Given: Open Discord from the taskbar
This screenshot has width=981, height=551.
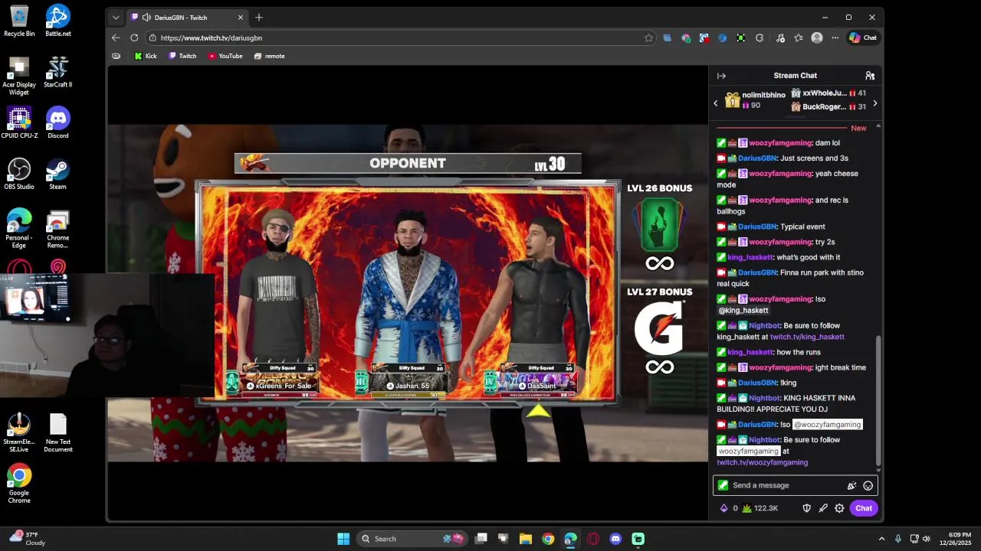Looking at the screenshot, I should click(x=615, y=539).
